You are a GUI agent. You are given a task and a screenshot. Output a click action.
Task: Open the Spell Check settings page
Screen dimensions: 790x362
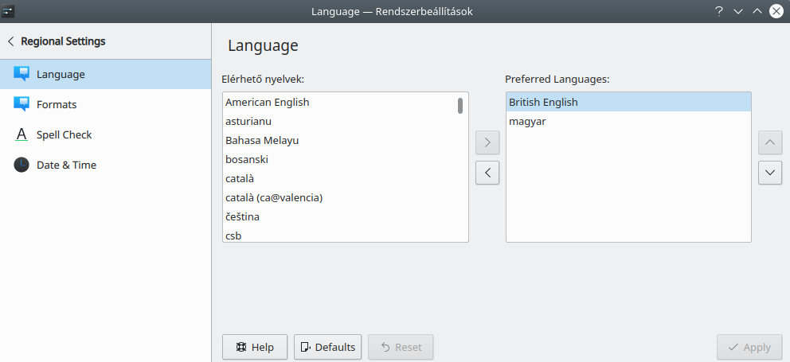coord(64,134)
